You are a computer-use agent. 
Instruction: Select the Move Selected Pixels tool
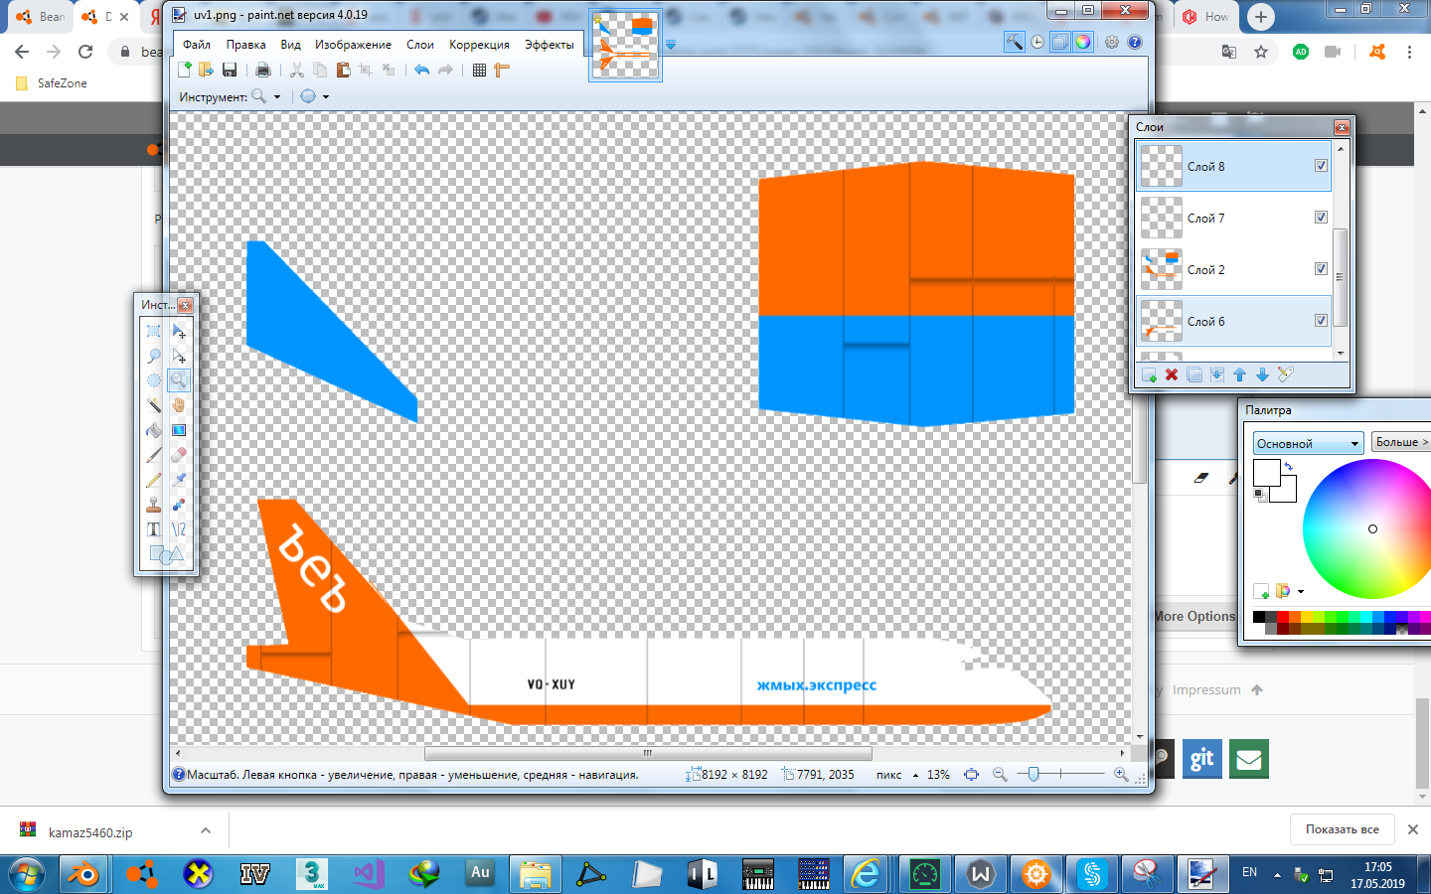click(x=179, y=331)
